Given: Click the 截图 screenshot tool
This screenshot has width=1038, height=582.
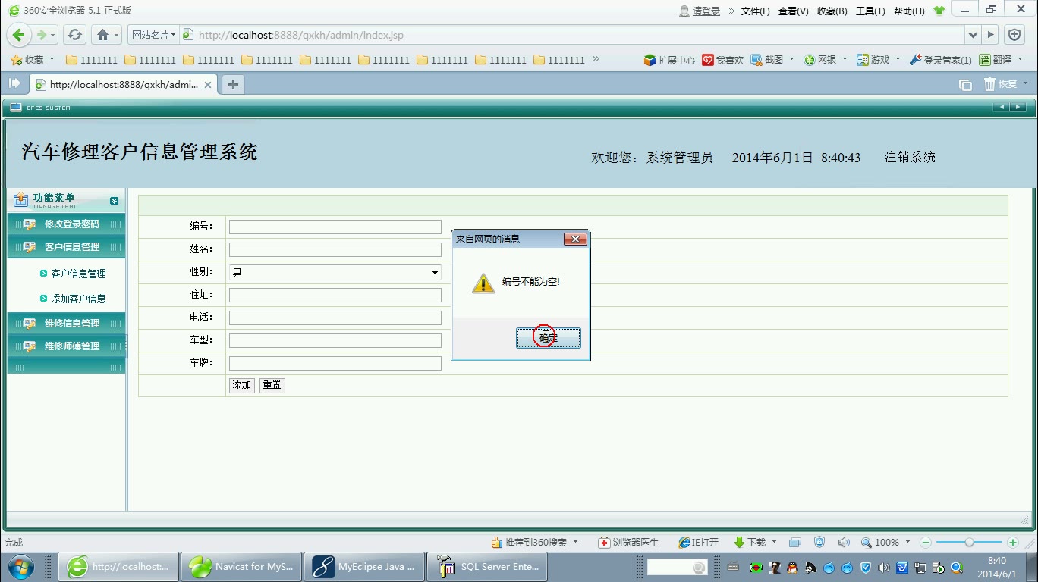Looking at the screenshot, I should [x=767, y=60].
